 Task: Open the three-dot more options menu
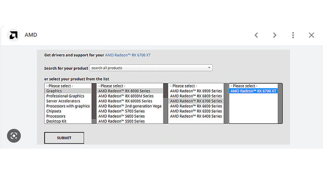click(293, 35)
